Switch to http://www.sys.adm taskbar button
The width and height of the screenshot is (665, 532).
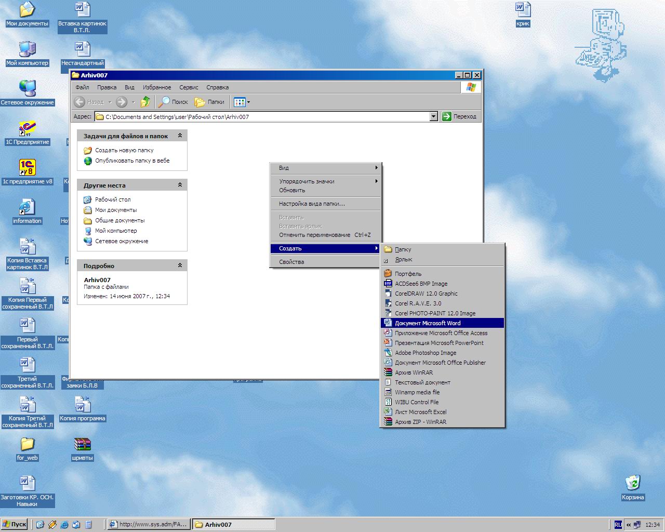(x=148, y=524)
